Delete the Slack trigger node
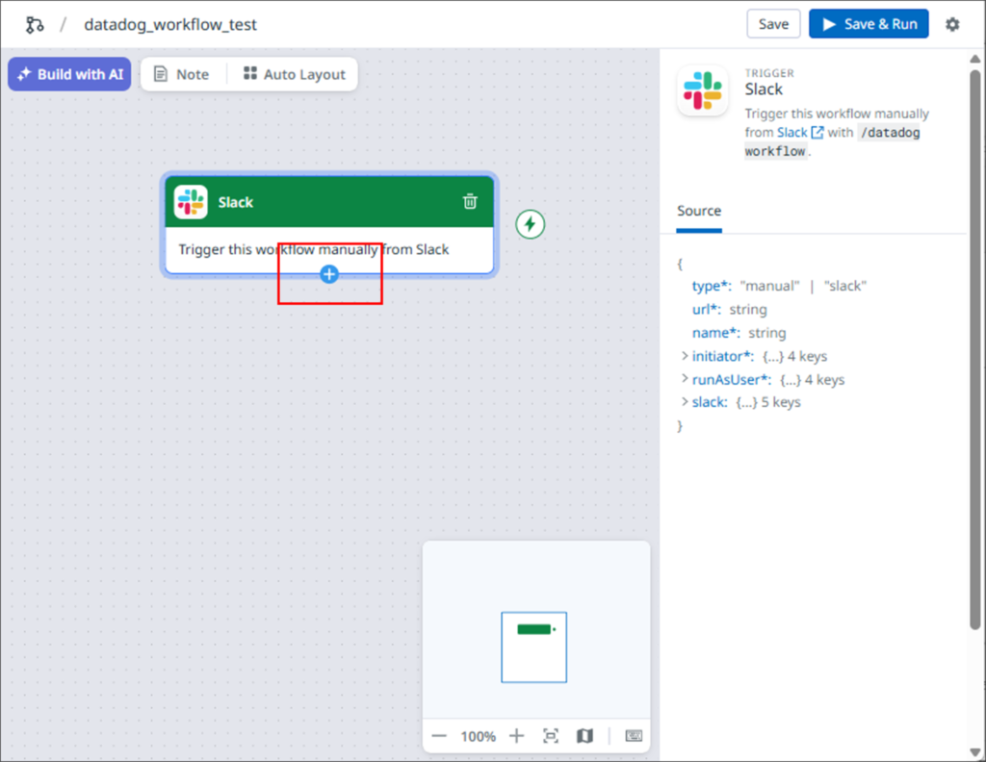The width and height of the screenshot is (986, 762). 470,202
